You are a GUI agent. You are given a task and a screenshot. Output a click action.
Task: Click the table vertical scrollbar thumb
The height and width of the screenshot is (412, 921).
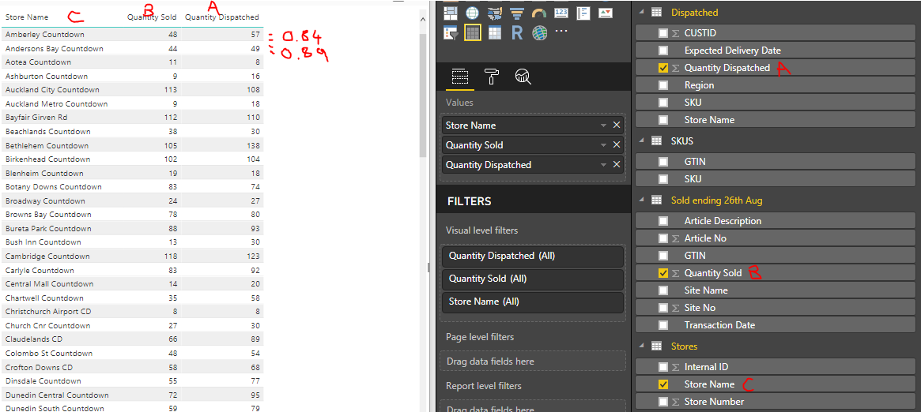tap(423, 95)
